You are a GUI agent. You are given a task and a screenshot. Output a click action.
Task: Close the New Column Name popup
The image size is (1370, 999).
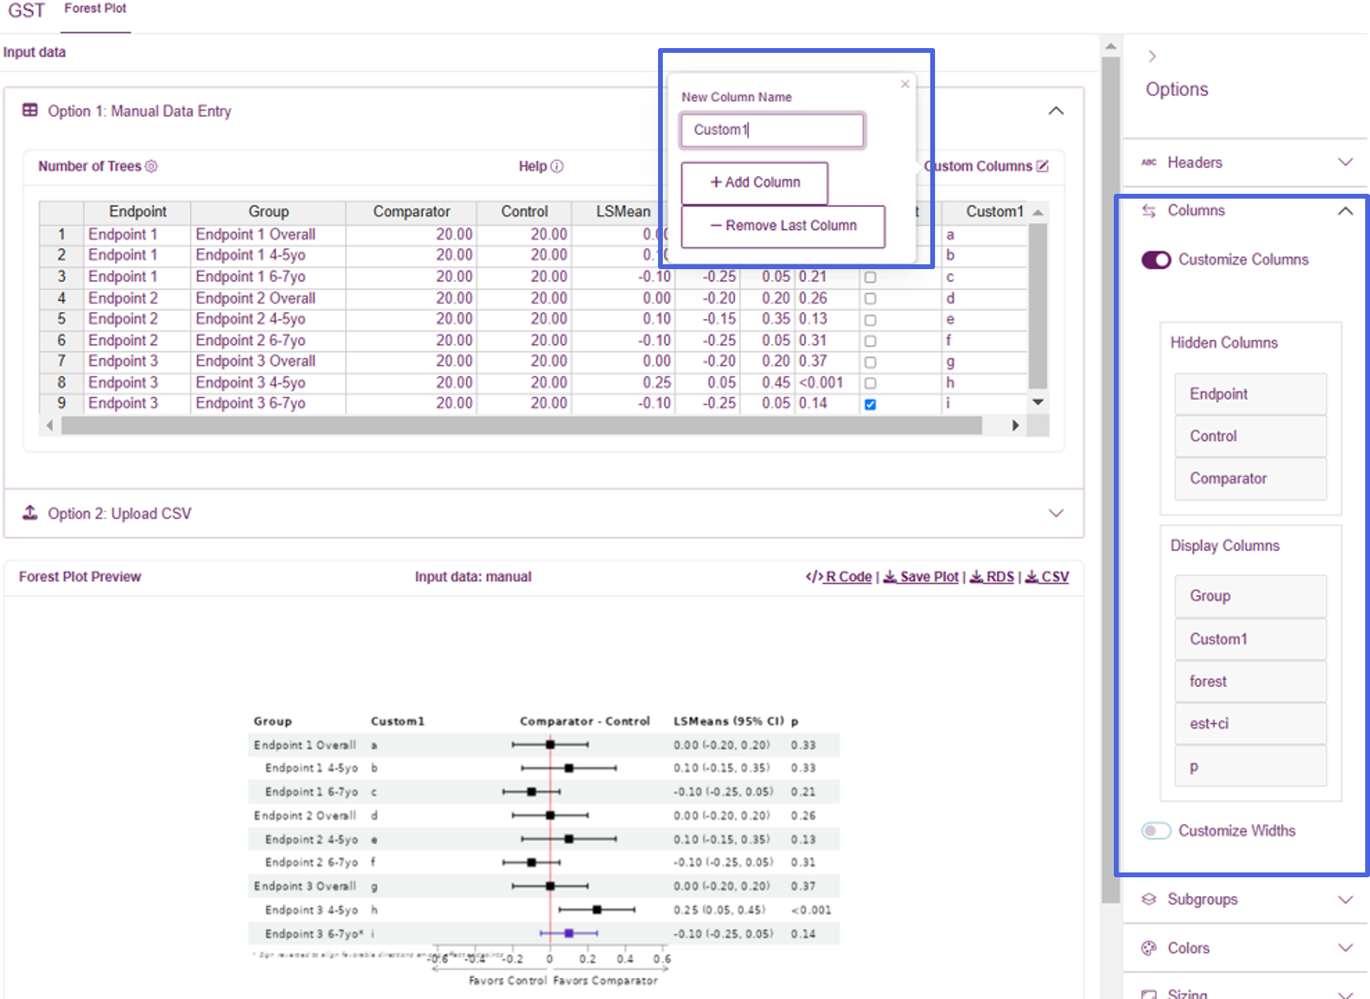pos(905,84)
